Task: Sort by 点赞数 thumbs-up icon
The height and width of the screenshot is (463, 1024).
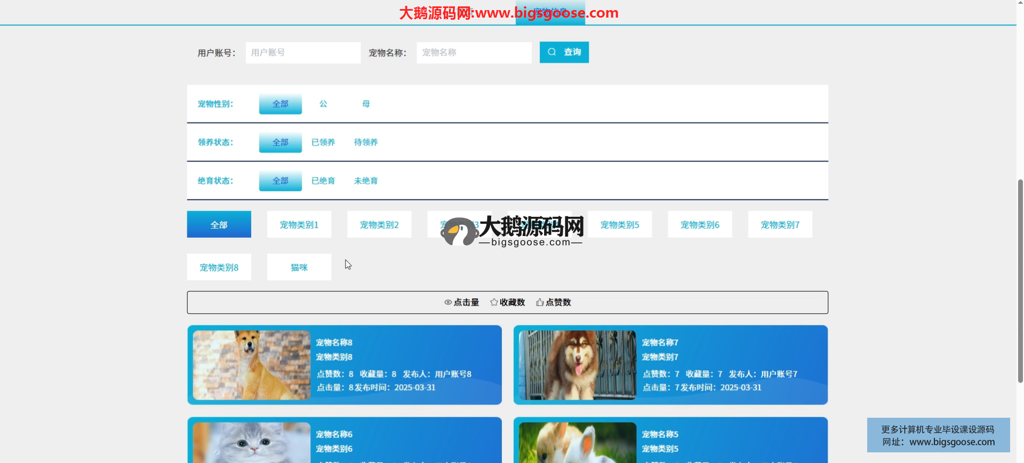Action: [540, 303]
